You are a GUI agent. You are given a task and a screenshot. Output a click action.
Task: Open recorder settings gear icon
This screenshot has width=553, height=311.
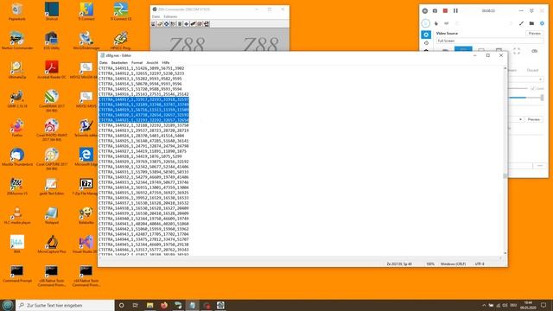(x=542, y=23)
